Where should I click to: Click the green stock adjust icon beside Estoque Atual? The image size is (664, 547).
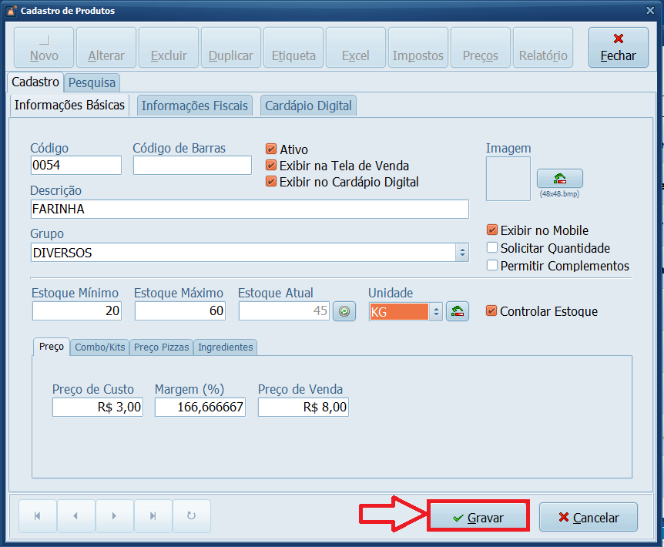click(344, 311)
